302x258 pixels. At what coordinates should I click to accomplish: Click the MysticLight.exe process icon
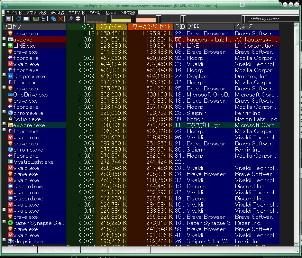click(10, 162)
